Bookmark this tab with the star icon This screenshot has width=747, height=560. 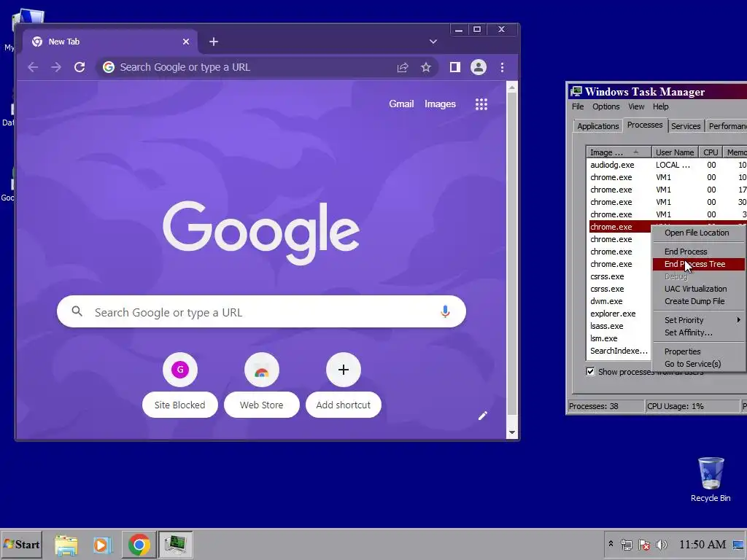[x=426, y=67]
